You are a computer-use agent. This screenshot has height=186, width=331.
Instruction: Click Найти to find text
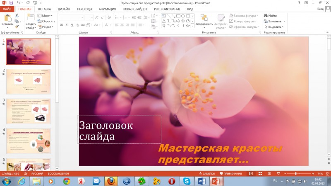[271, 16]
